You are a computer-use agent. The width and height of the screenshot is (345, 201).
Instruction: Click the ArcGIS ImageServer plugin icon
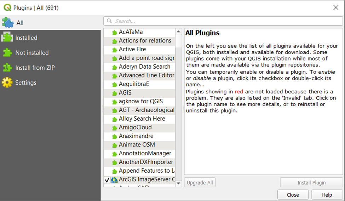[114, 180]
